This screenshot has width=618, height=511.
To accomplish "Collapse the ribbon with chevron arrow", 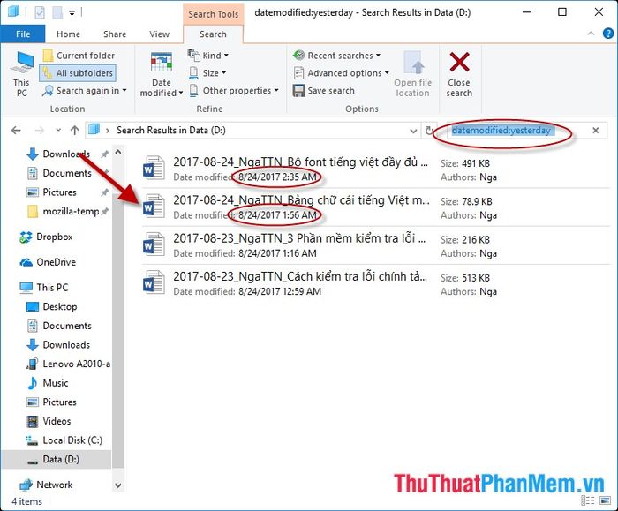I will tap(591, 34).
